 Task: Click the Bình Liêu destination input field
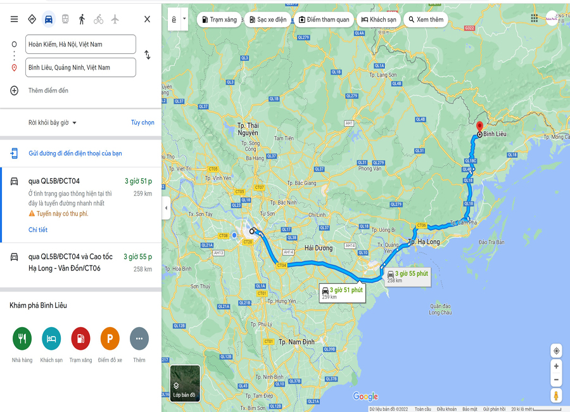click(80, 67)
